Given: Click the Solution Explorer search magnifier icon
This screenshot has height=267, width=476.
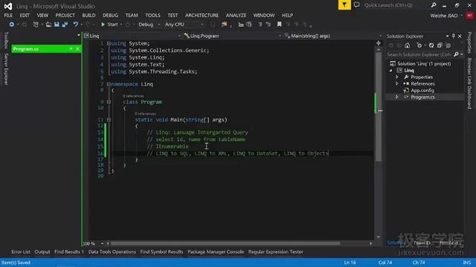Looking at the screenshot, I should (x=456, y=54).
